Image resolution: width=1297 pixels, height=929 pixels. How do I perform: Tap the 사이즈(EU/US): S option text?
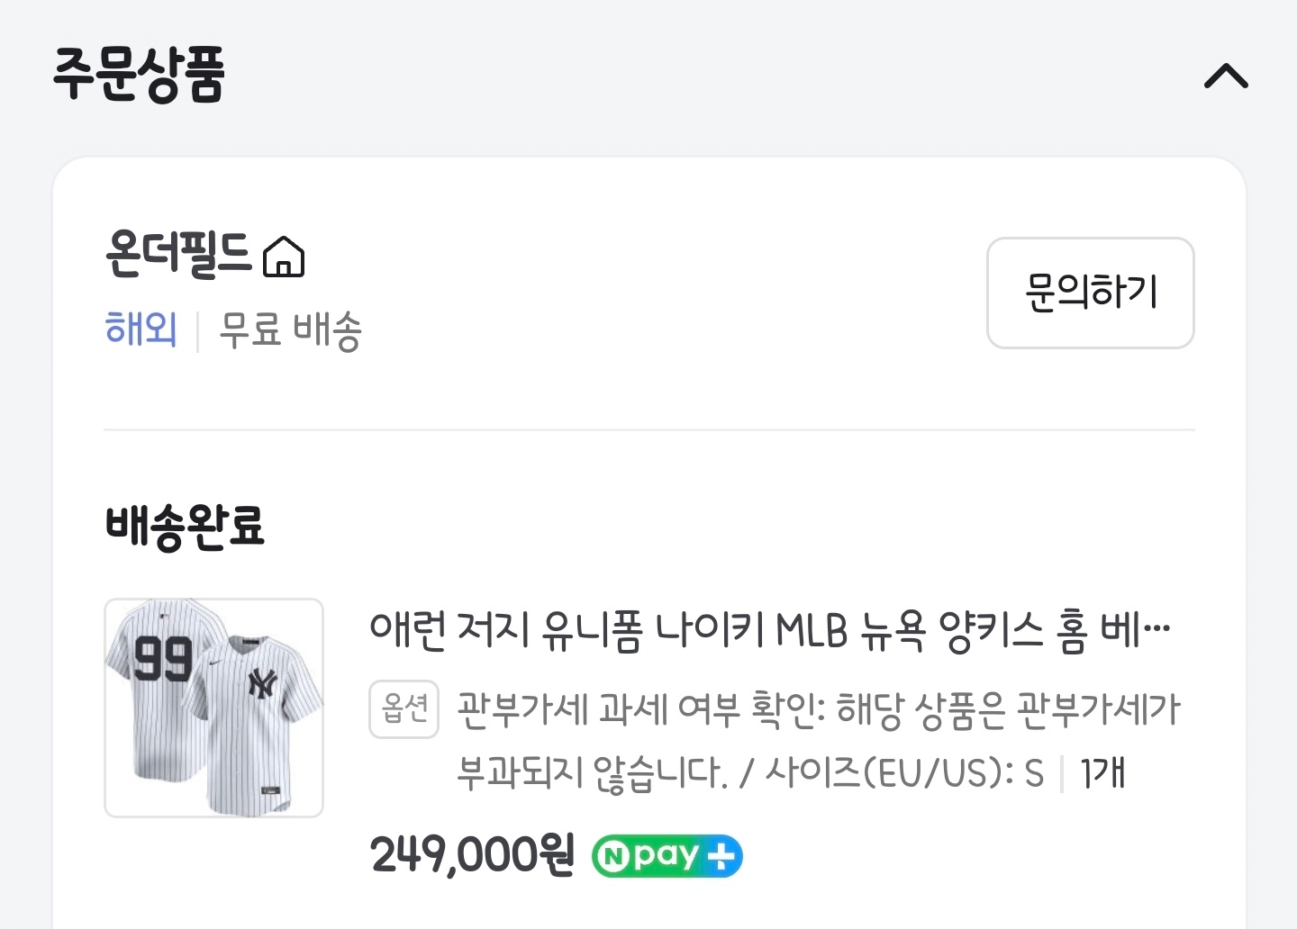click(x=903, y=773)
